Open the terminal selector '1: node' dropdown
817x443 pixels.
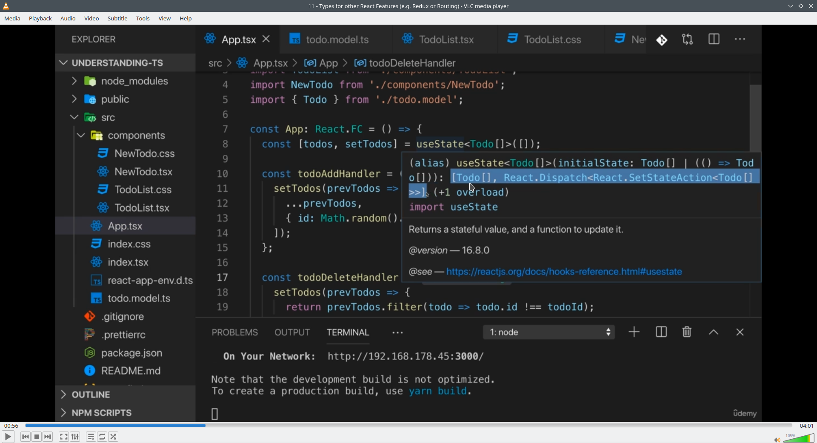(549, 332)
